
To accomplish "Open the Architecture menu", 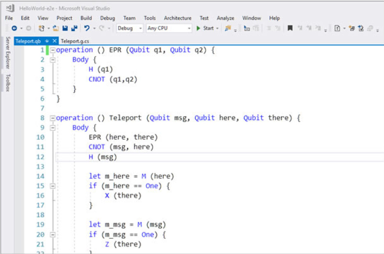I will click(x=177, y=18).
